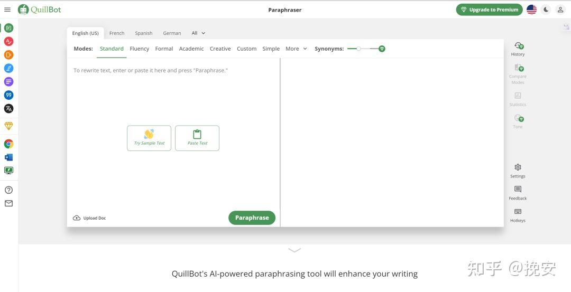This screenshot has height=292, width=571.
Task: Open the Settings gear
Action: [x=518, y=171]
